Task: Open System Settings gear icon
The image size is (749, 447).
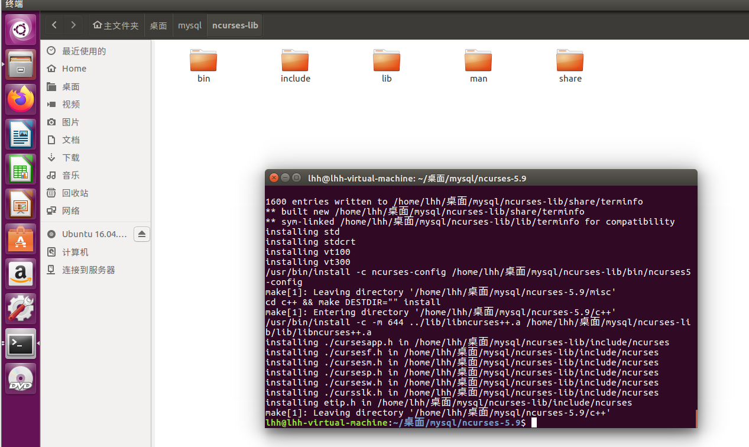Action: (21, 308)
